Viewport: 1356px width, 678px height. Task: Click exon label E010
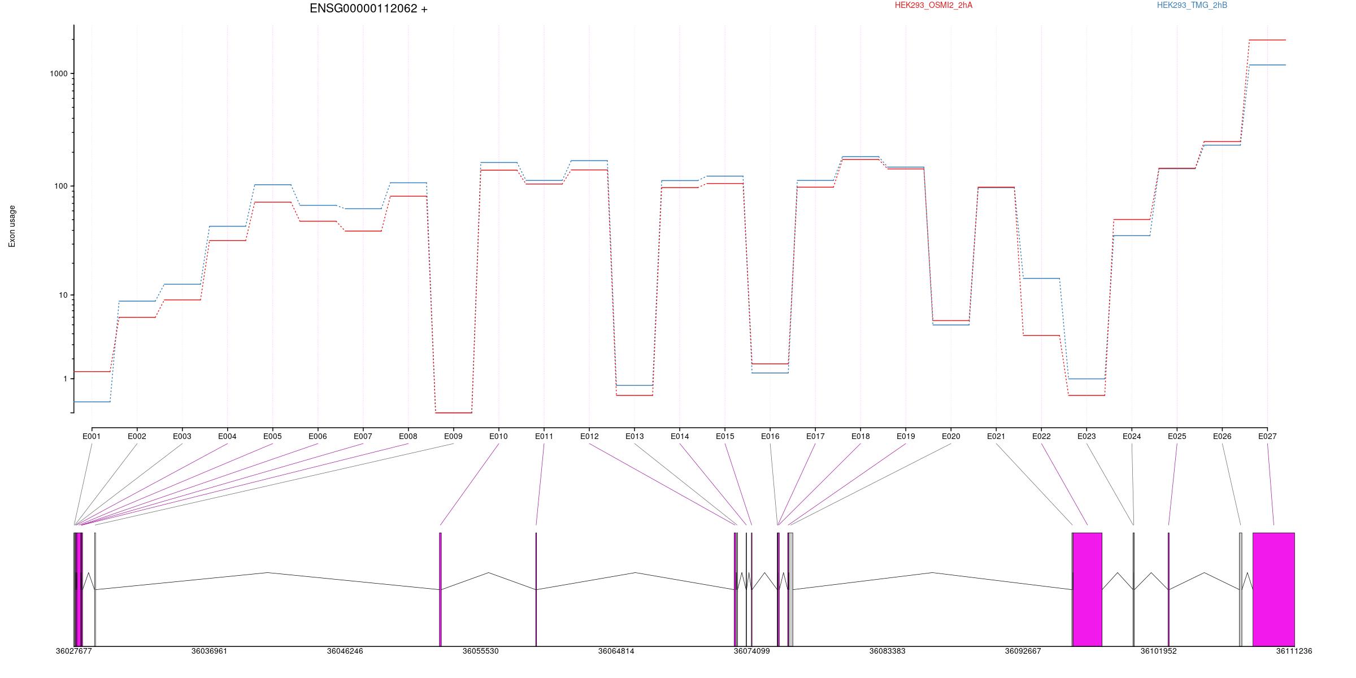[498, 436]
